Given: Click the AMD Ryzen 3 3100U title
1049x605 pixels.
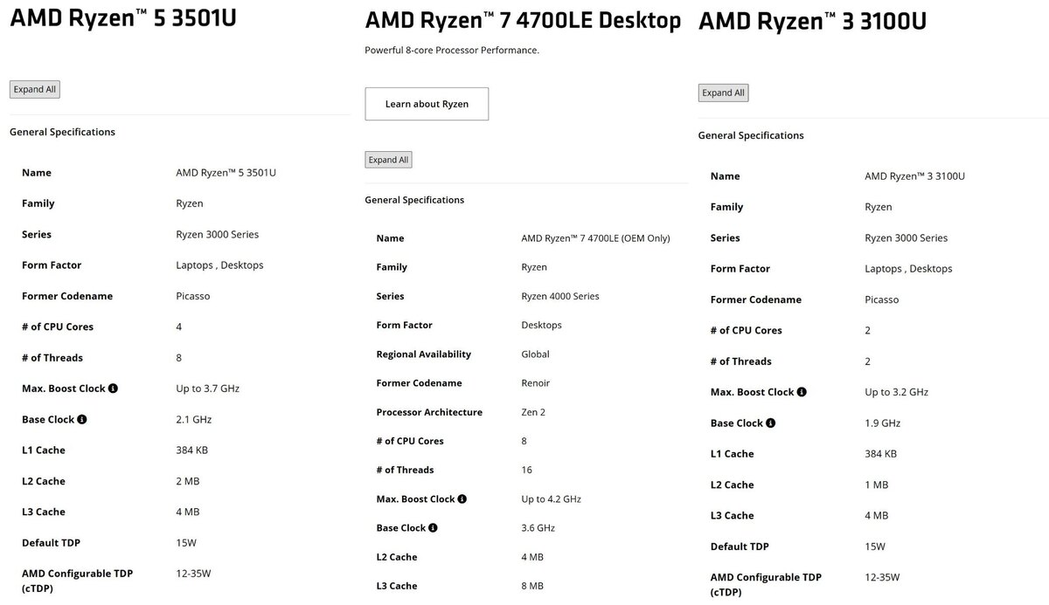Looking at the screenshot, I should coord(812,21).
